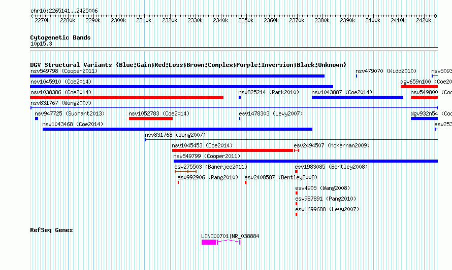
Task: Click the blue esv1478303 marker
Action: [240, 119]
